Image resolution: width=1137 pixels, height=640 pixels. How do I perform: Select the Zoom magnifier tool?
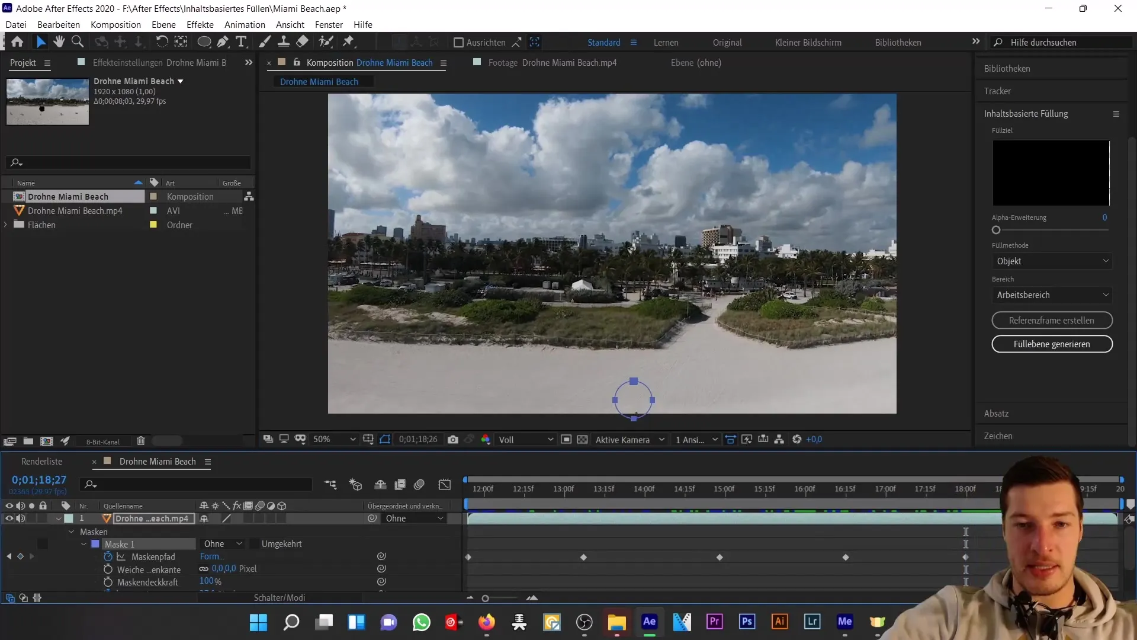tap(78, 42)
